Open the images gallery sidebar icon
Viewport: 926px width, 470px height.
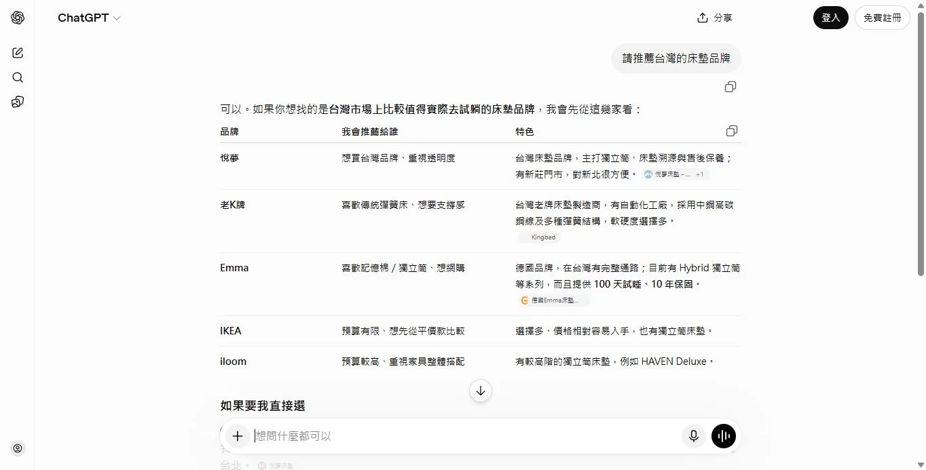coord(18,102)
